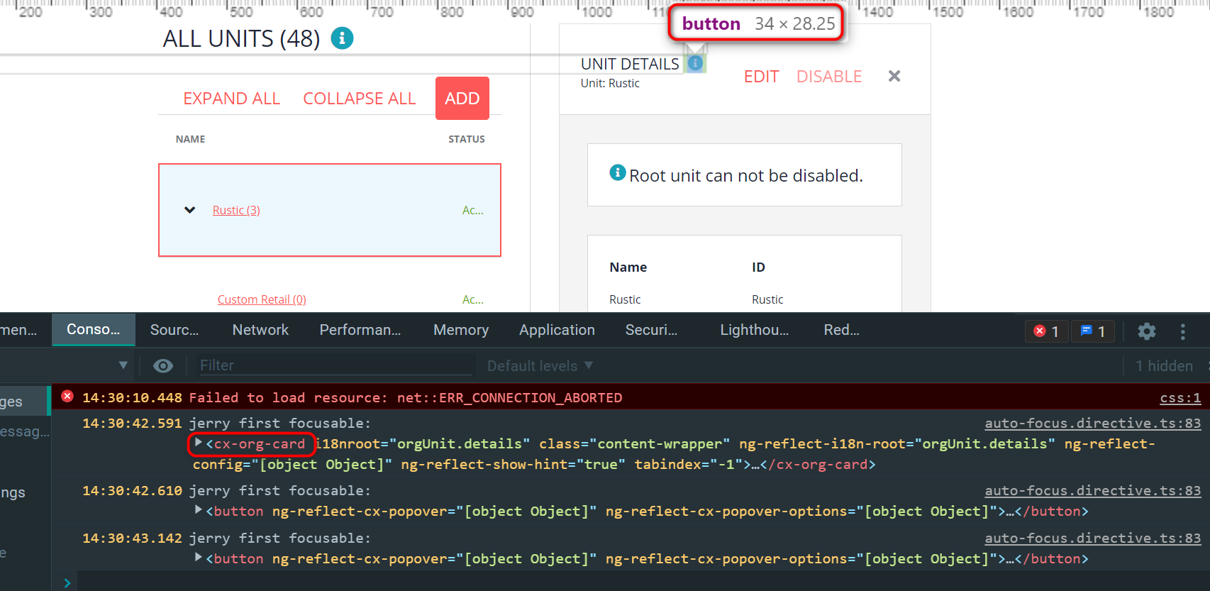Open the Rustic (3) unit link
The image size is (1210, 591).
pyautogui.click(x=236, y=210)
